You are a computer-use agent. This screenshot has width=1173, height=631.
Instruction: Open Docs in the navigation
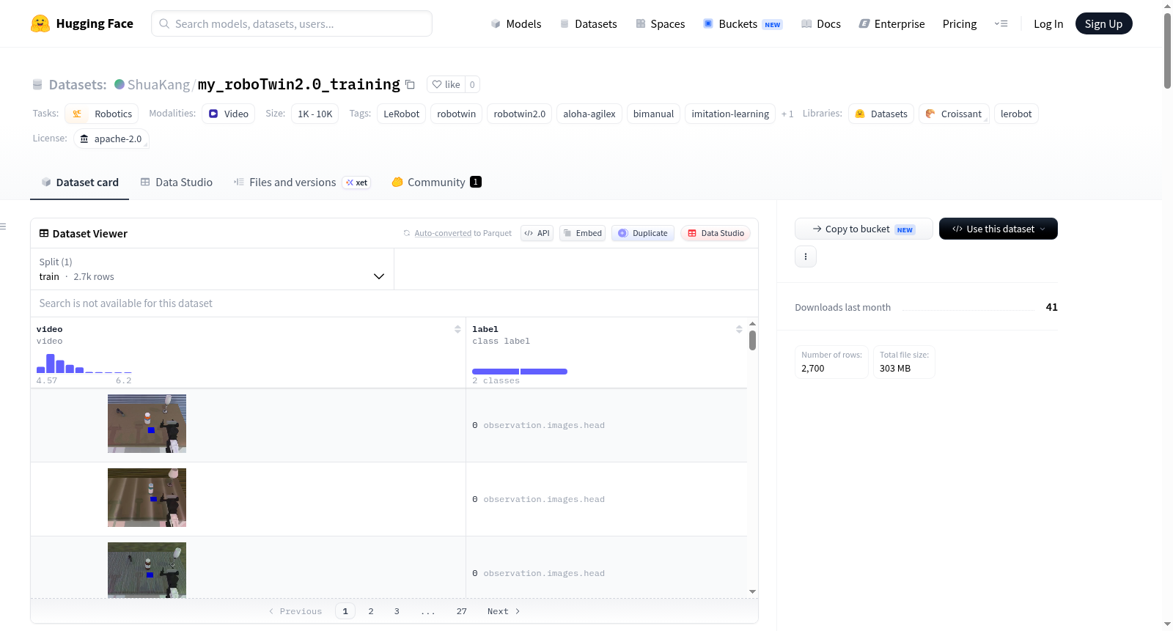[x=820, y=24]
